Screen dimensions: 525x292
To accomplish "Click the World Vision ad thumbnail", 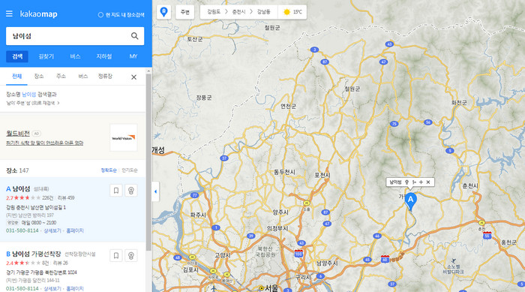I will click(x=124, y=137).
